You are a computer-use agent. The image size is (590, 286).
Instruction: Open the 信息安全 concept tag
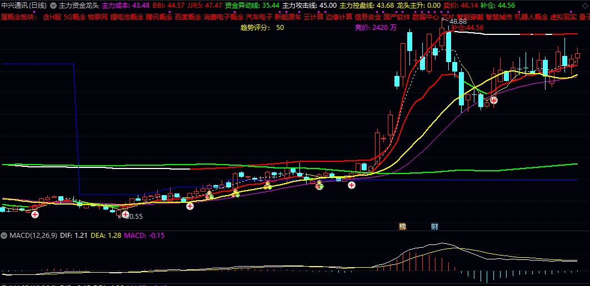pyautogui.click(x=368, y=17)
